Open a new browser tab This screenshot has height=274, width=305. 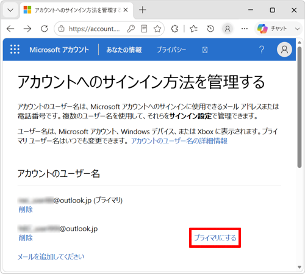pyautogui.click(x=143, y=10)
